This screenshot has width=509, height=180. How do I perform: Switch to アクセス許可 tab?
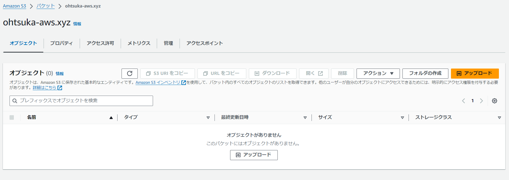[100, 43]
